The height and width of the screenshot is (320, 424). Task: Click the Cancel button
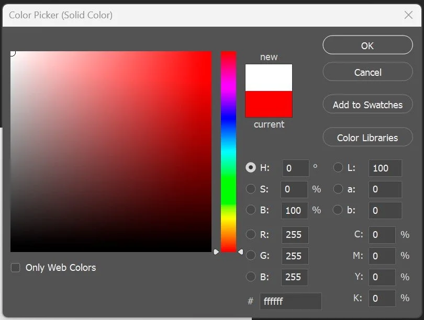[367, 72]
